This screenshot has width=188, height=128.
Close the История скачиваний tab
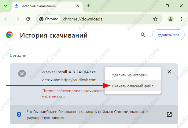pos(78,6)
